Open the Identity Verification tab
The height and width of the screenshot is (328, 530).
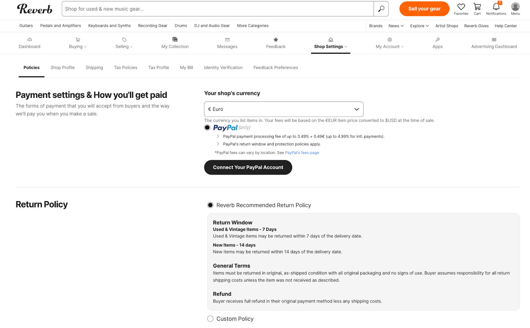coord(223,67)
